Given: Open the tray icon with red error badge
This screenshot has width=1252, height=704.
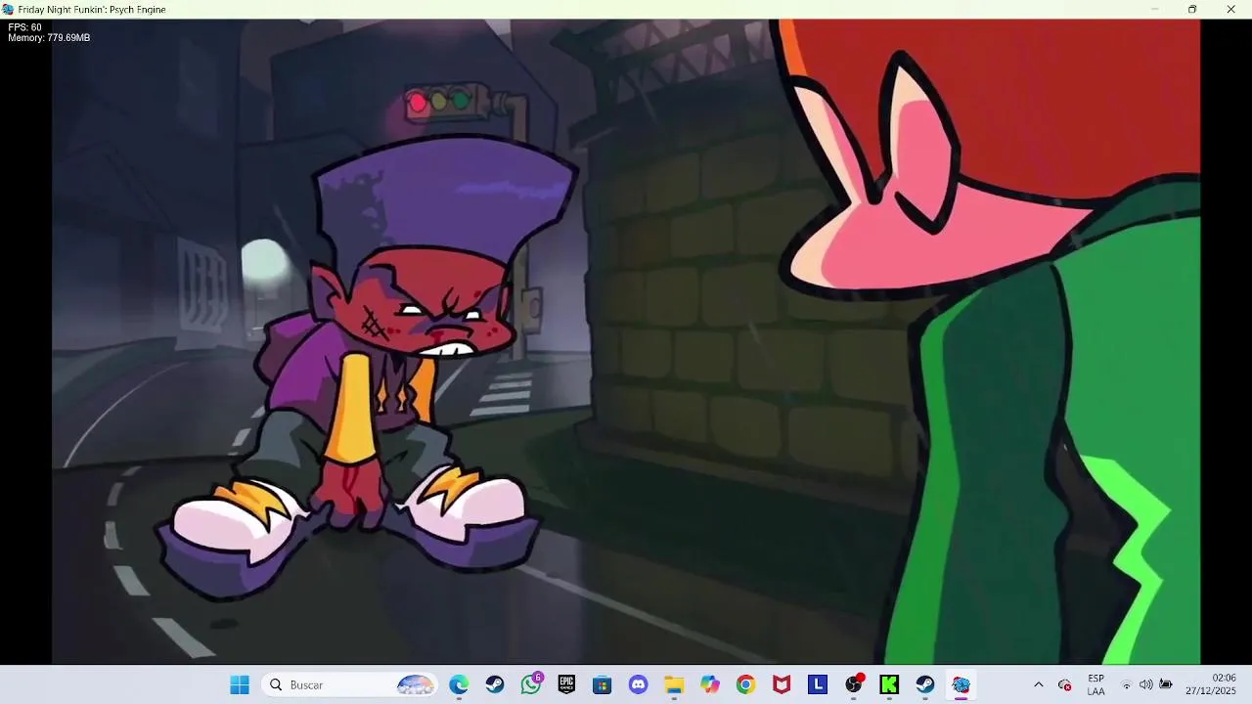Looking at the screenshot, I should point(1065,684).
